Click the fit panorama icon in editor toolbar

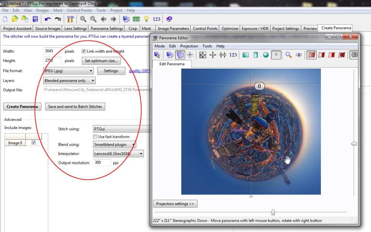pos(203,55)
